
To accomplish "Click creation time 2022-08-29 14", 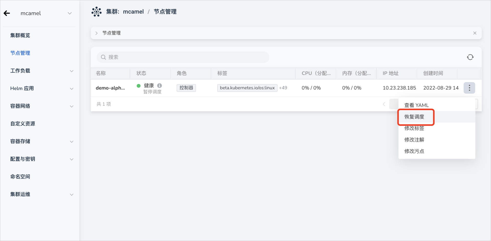I will pyautogui.click(x=441, y=88).
